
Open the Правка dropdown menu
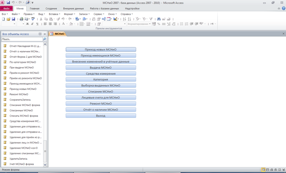click(x=29, y=14)
